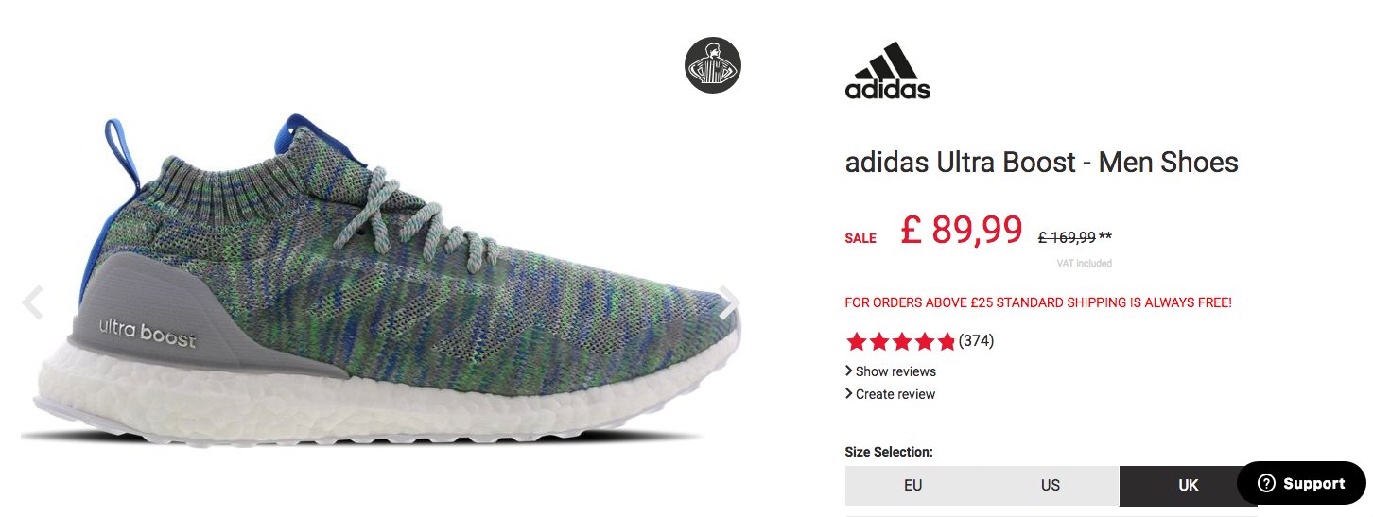The width and height of the screenshot is (1373, 517).
Task: Click the adidas brand logo
Action: (887, 71)
